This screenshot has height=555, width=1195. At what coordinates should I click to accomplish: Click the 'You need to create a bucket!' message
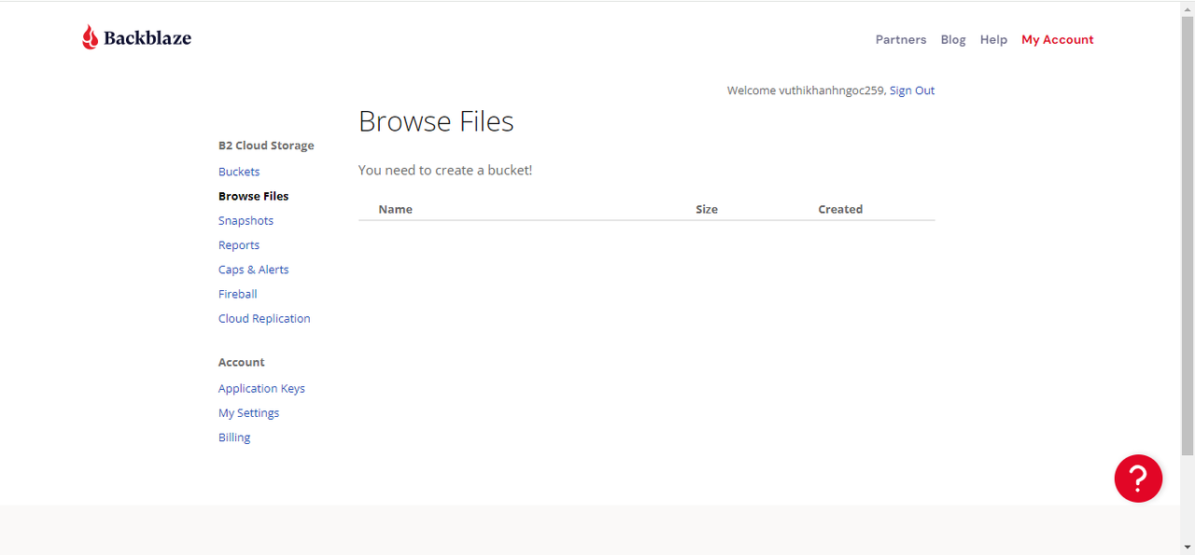(x=445, y=170)
